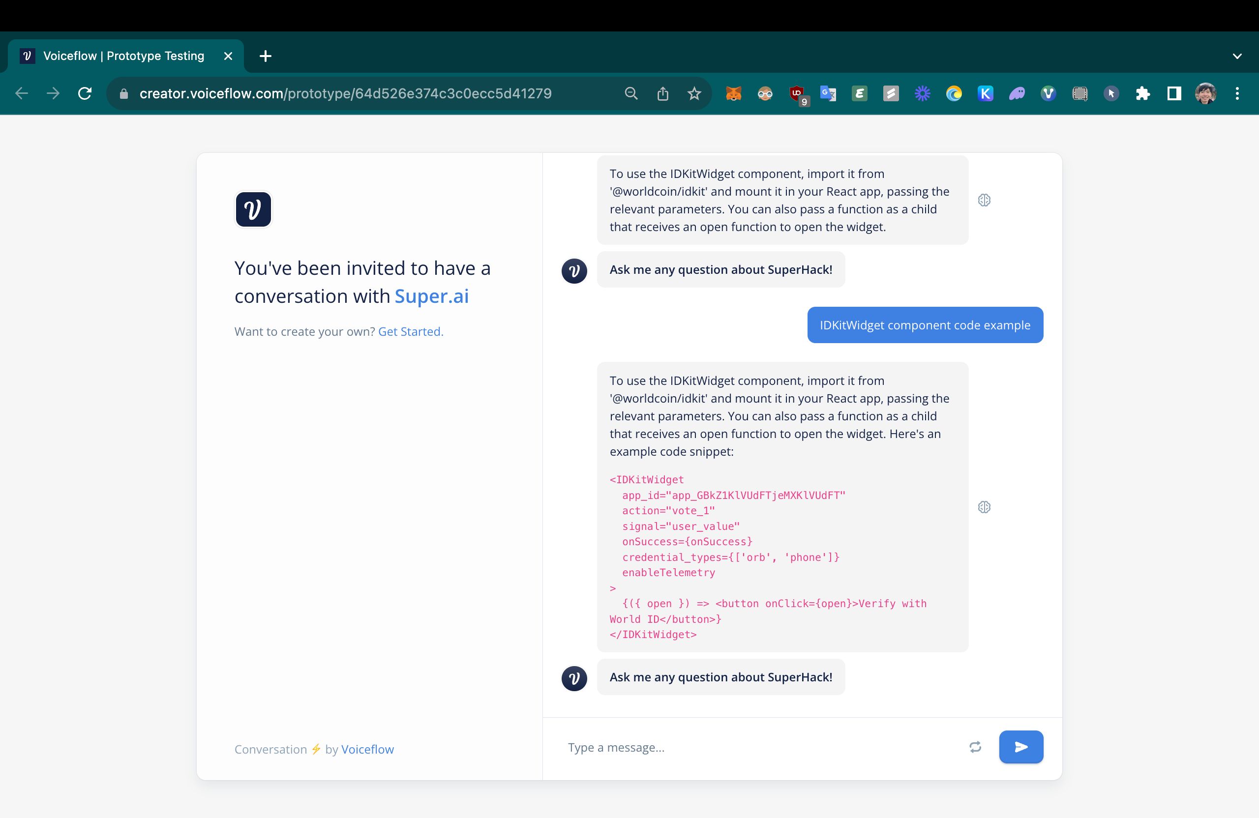
Task: Click the share page icon
Action: [x=662, y=93]
